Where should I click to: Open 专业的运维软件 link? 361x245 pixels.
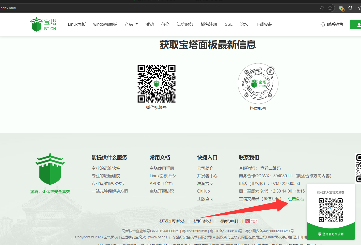106,168
